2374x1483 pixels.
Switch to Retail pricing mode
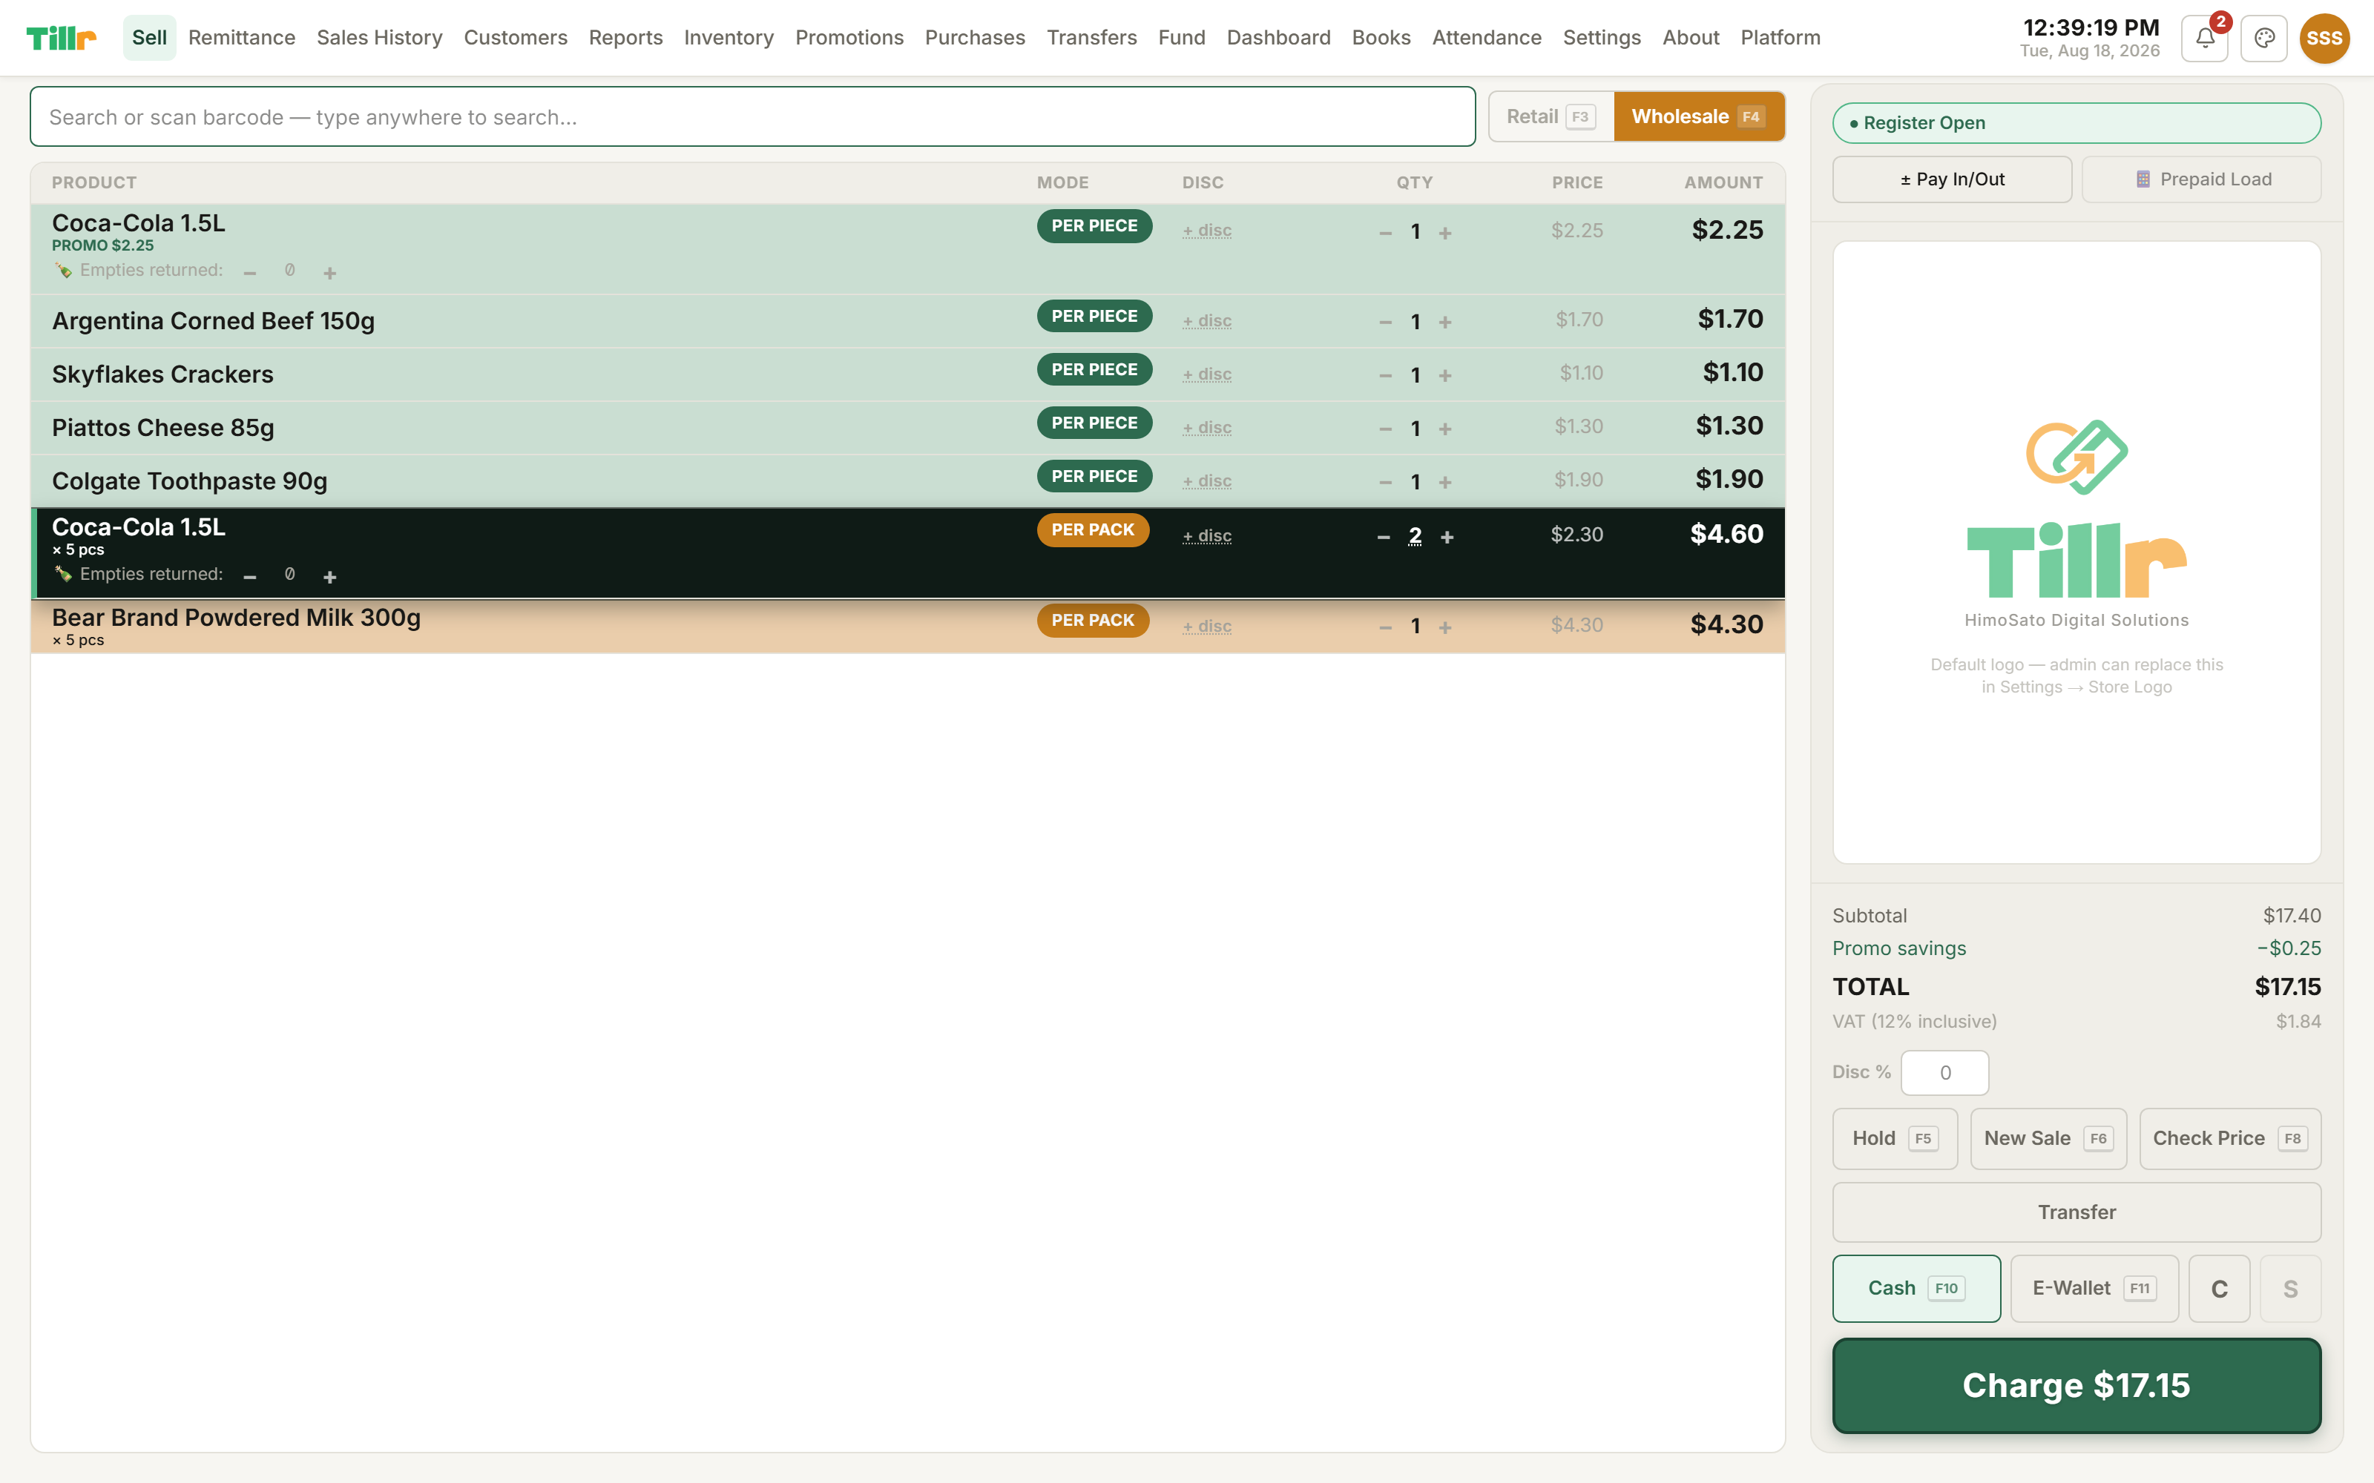(x=1551, y=116)
